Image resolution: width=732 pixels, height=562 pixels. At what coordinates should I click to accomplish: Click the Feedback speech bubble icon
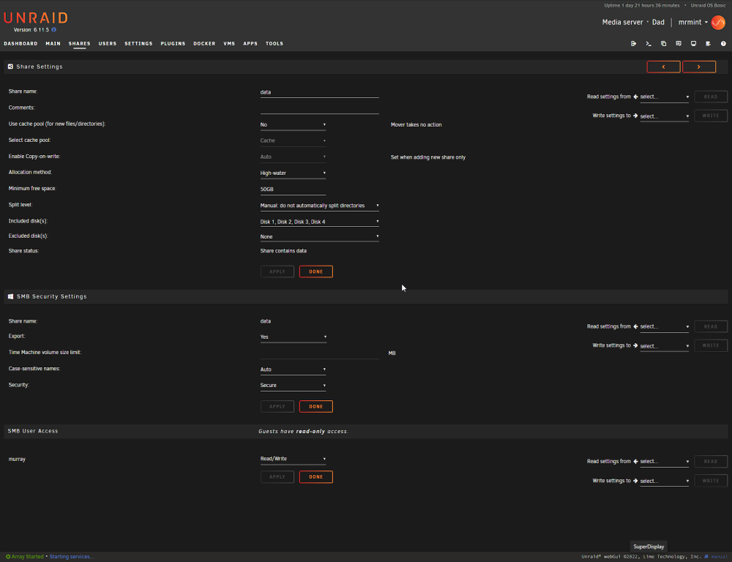(679, 43)
